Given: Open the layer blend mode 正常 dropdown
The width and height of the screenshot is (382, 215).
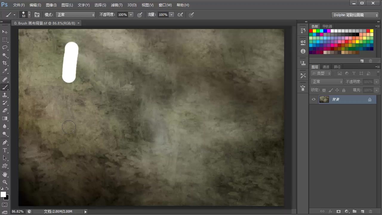Looking at the screenshot, I should pos(327,82).
